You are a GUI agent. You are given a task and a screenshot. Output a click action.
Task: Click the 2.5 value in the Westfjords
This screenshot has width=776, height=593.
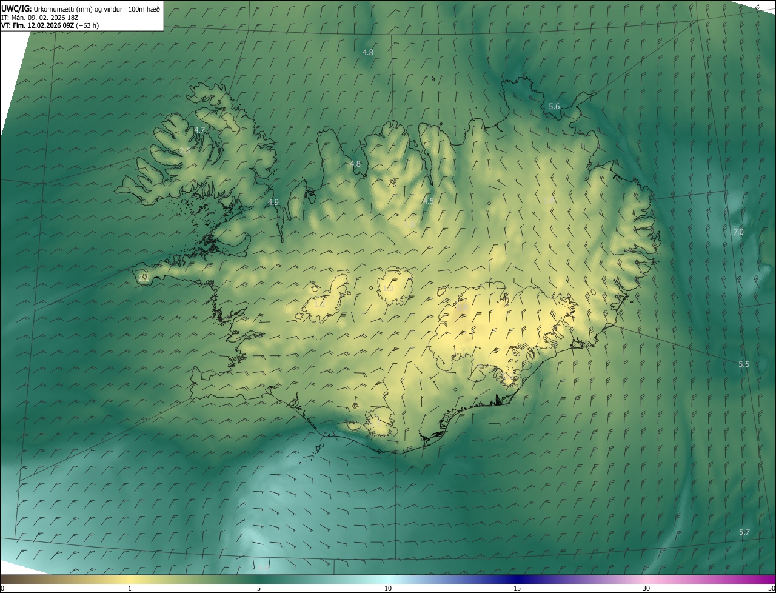(185, 150)
